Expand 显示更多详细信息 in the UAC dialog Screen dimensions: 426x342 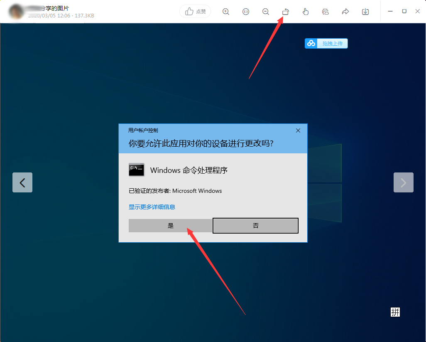tap(152, 207)
